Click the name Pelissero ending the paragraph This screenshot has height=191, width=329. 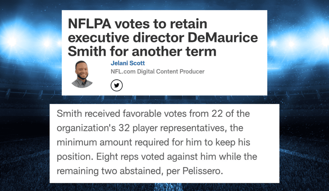[x=202, y=171]
